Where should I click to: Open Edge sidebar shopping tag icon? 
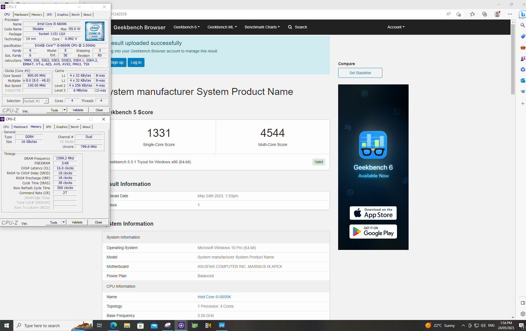pos(523,36)
